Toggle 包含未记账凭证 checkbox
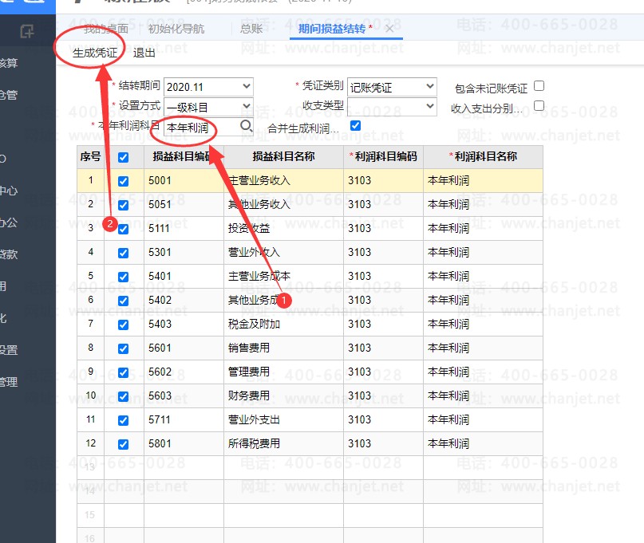Image resolution: width=644 pixels, height=543 pixels. click(539, 86)
